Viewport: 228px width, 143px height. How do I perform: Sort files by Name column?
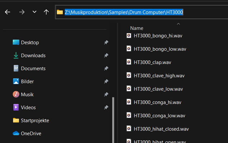pyautogui.click(x=137, y=28)
